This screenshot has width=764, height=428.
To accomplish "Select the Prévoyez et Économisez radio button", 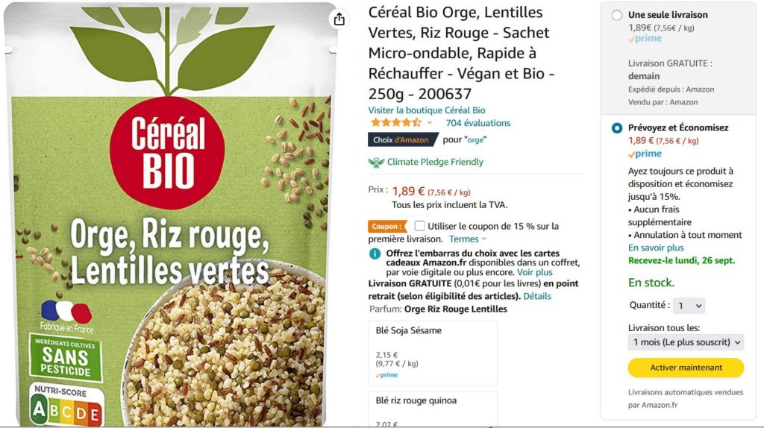I will point(617,128).
